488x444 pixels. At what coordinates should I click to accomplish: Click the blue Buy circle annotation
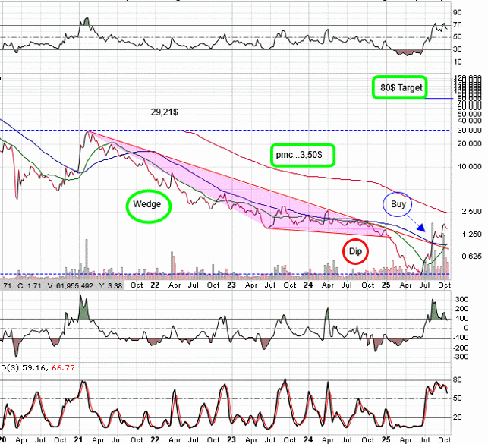click(398, 204)
